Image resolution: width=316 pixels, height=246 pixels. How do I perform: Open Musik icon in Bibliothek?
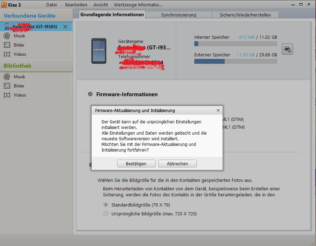(7, 77)
